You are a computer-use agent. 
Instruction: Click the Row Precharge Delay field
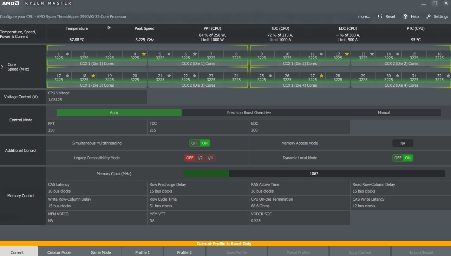pos(198,188)
